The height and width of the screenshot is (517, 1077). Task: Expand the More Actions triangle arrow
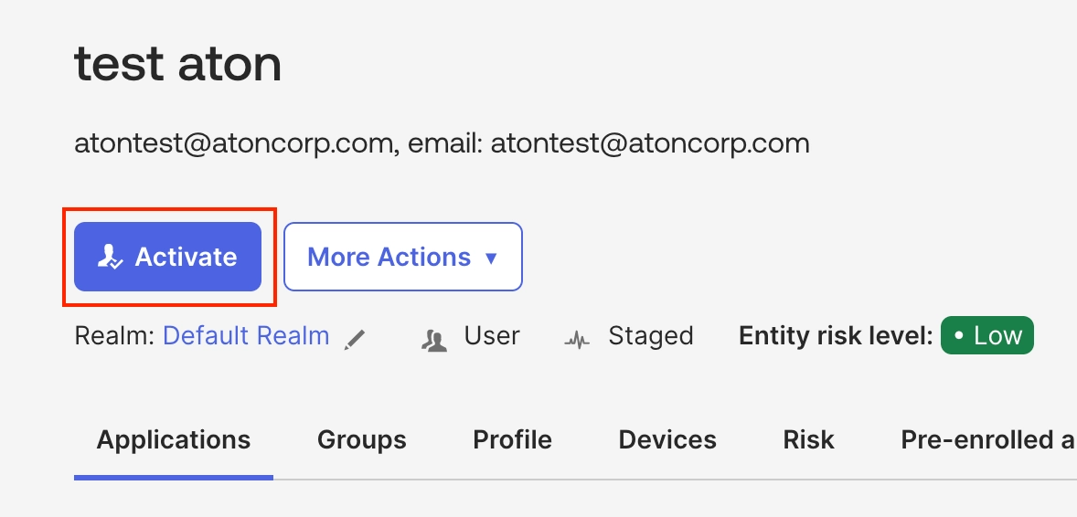pos(491,258)
